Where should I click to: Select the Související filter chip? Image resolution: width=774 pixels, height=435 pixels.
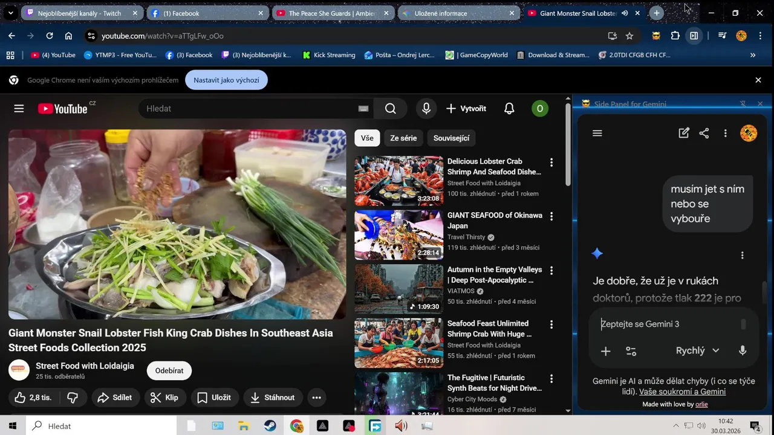(x=452, y=138)
